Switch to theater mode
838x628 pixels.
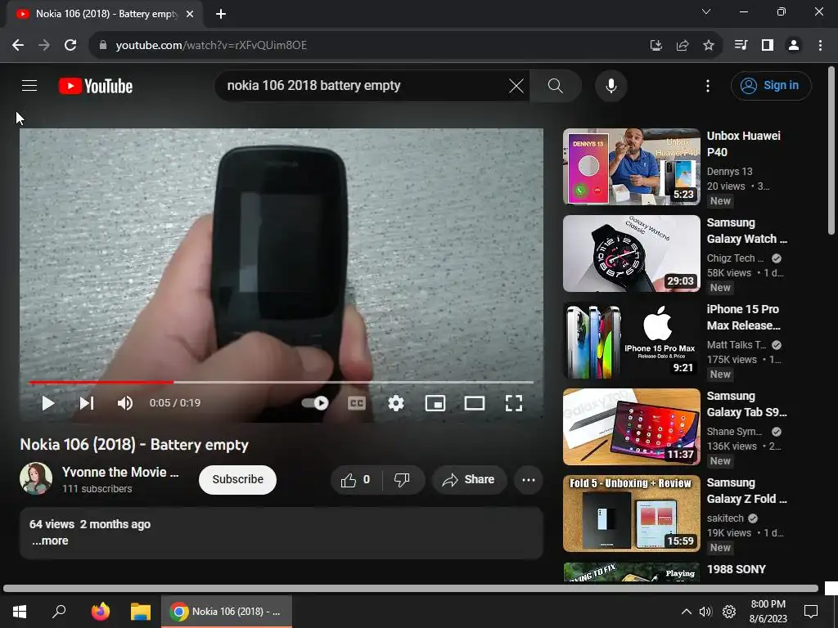click(x=475, y=403)
